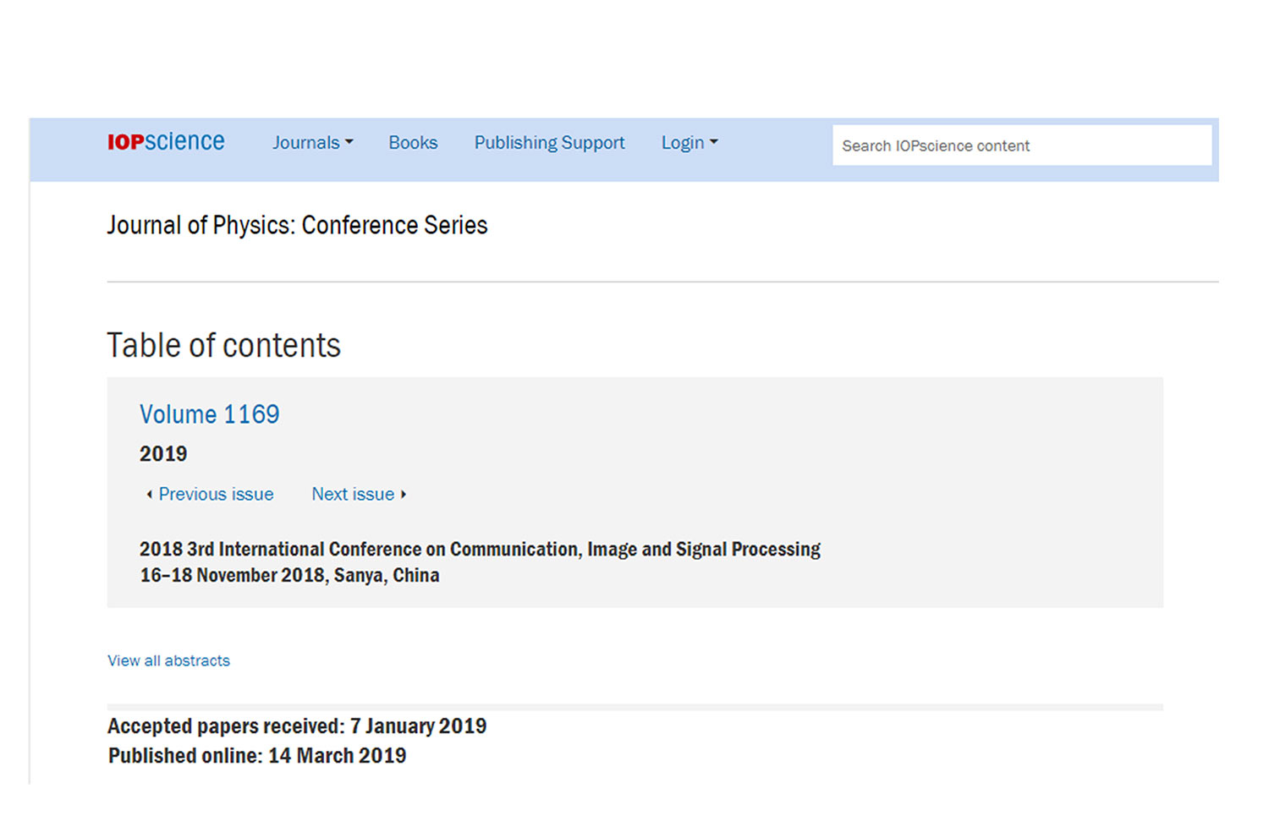Expand the Journals dropdown menu

pos(306,143)
